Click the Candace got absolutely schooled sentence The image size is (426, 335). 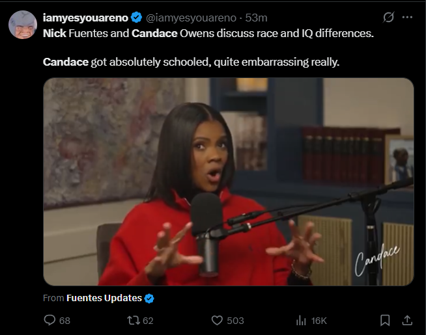pyautogui.click(x=192, y=62)
